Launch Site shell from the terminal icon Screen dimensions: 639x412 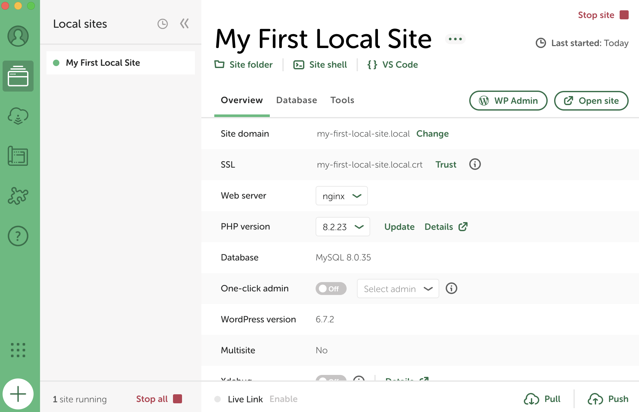[x=320, y=64]
